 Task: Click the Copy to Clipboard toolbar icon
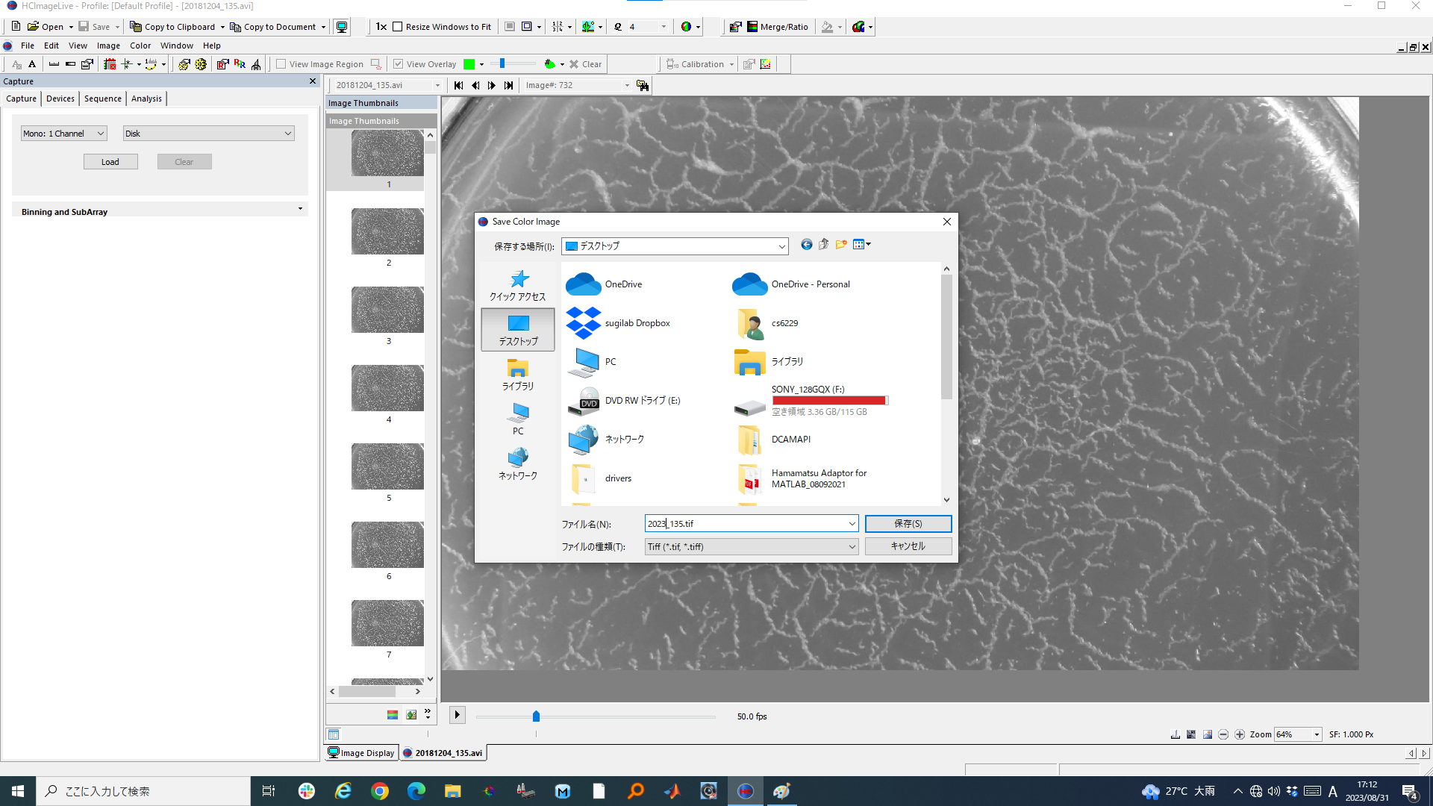(136, 27)
